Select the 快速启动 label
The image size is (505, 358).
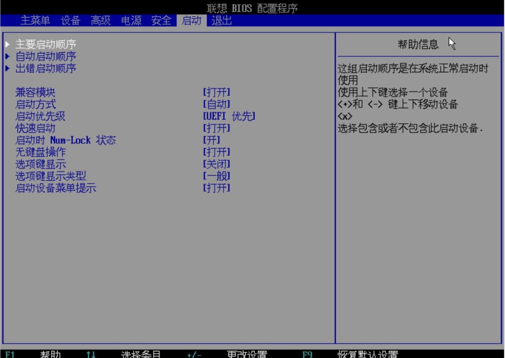click(36, 128)
